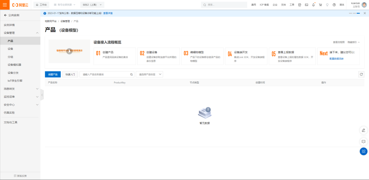Click the 创建产品 button
Viewport: 369px width, 180px height.
53,75
